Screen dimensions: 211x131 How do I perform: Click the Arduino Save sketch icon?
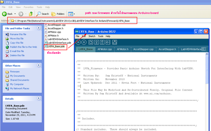pyautogui.click(x=102, y=42)
